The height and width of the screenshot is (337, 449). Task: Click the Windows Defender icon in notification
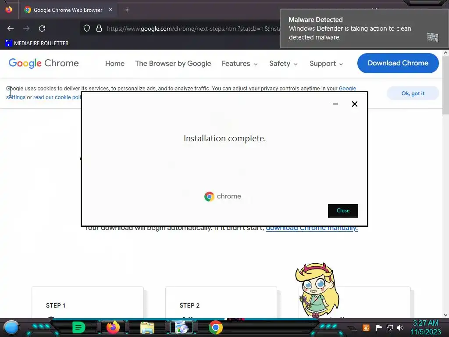(433, 37)
